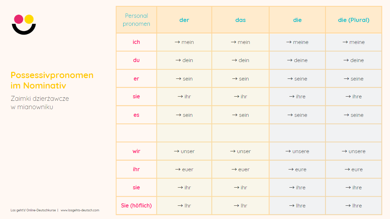The width and height of the screenshot is (390, 219).
Task: Click the 'Zaimki dzierżawcze w mianowniku' subtitle
Action: [40, 103]
